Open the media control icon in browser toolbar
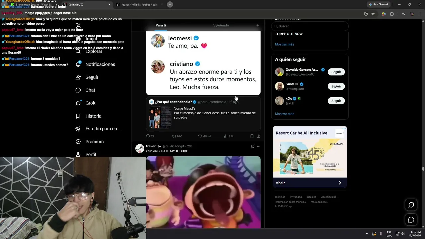This screenshot has height=239, width=425. (404, 14)
